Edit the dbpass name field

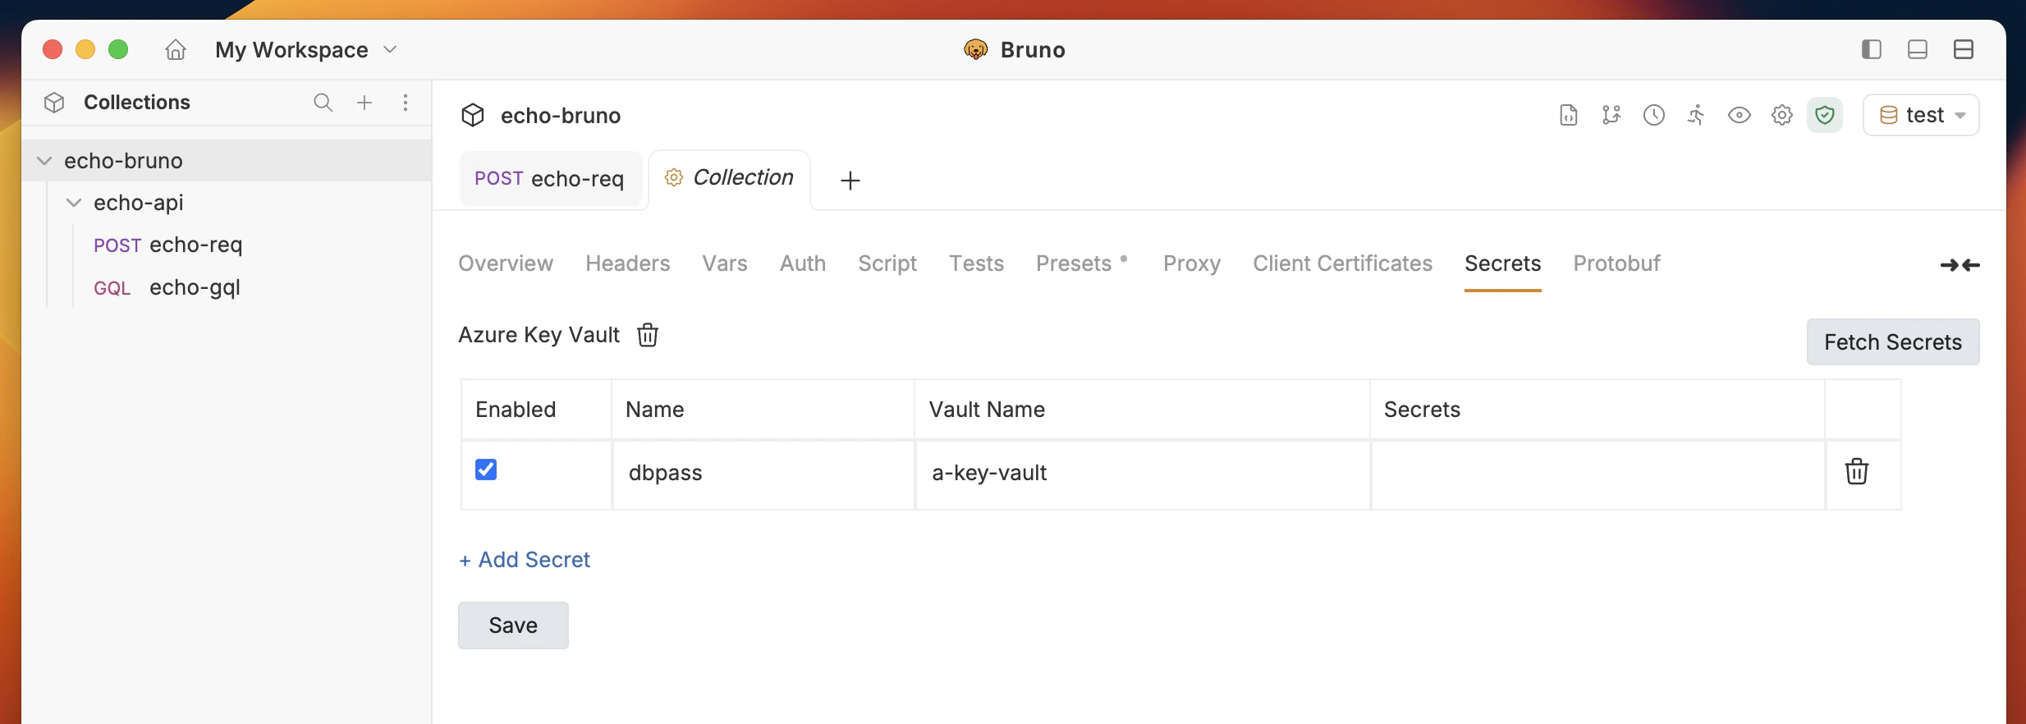click(763, 474)
